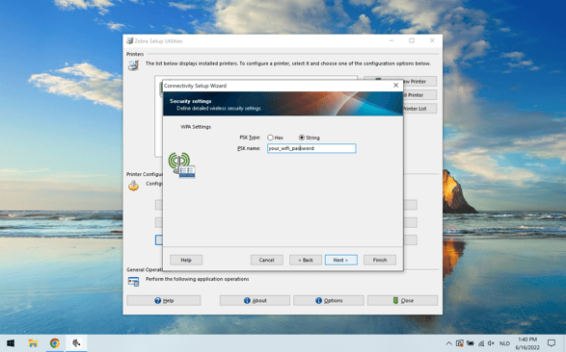Select the Hex PSK type radio button
The width and height of the screenshot is (566, 352).
270,138
